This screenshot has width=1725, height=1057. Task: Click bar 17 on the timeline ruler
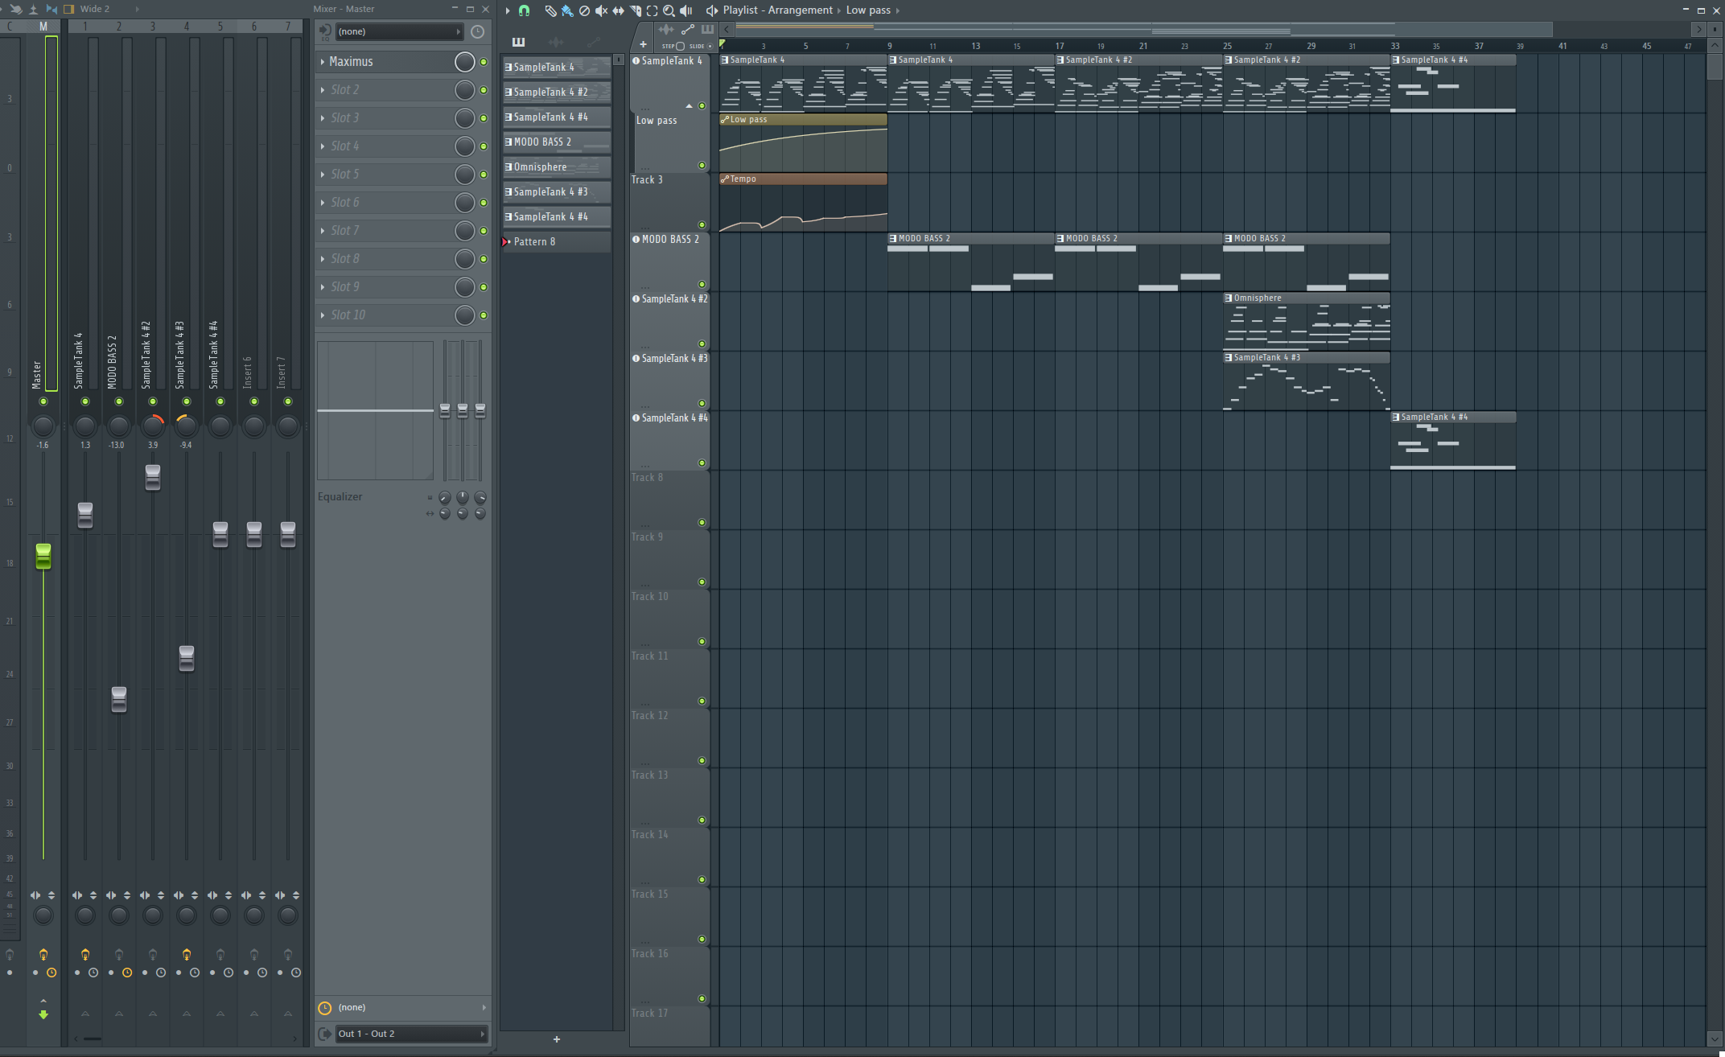tap(1059, 46)
